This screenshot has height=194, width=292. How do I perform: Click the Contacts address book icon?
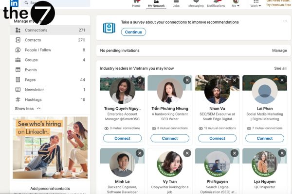point(18,40)
